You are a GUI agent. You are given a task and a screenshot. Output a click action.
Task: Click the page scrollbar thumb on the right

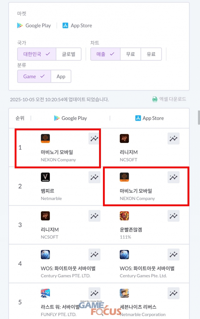pyautogui.click(x=199, y=117)
